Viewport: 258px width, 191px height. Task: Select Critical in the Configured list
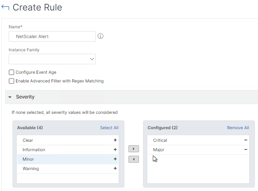[x=198, y=140]
